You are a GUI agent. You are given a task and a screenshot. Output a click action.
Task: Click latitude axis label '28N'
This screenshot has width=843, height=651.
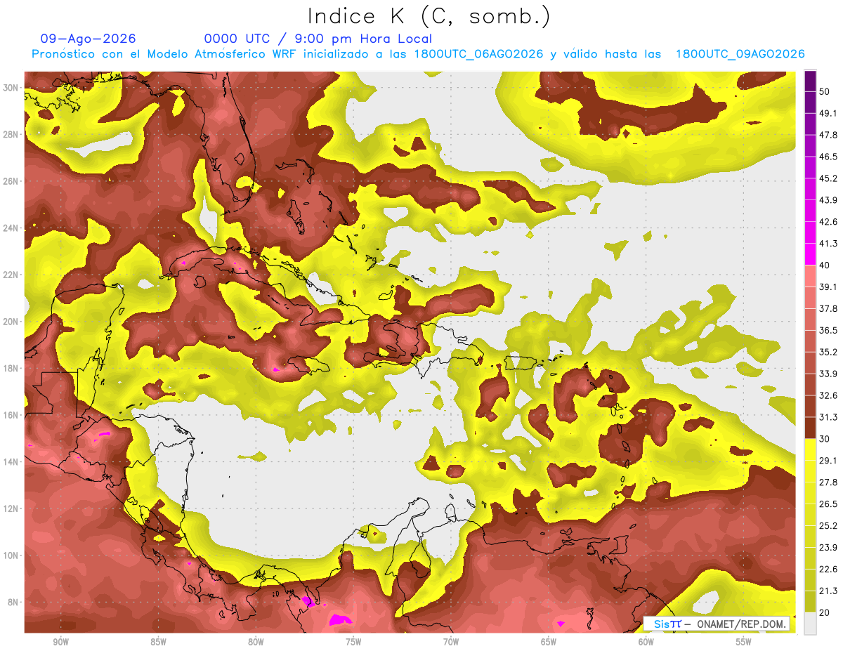[x=11, y=134]
